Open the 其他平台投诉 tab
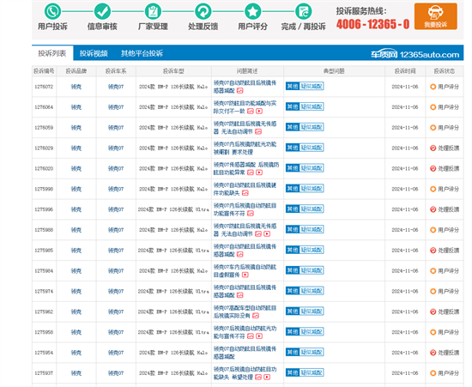 pos(142,53)
